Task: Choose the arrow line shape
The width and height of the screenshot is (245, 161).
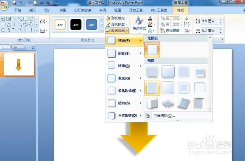Action: [x=20, y=19]
